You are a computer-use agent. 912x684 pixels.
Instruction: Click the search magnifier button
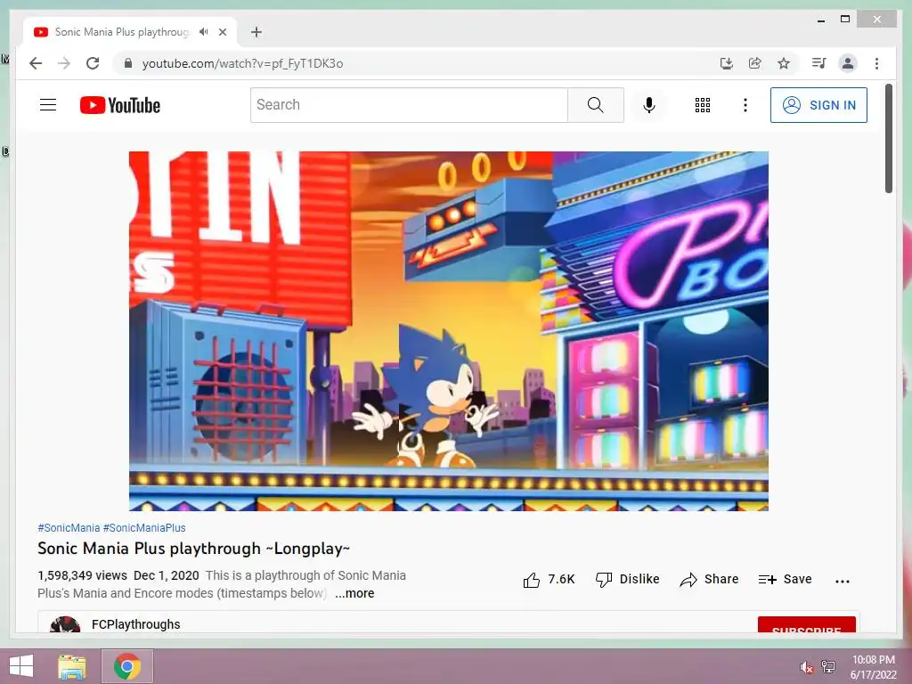coord(596,105)
